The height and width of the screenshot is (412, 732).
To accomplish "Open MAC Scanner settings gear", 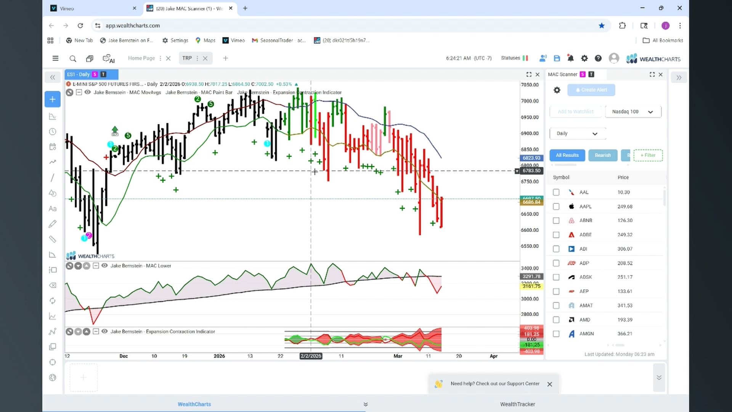I will tap(557, 90).
